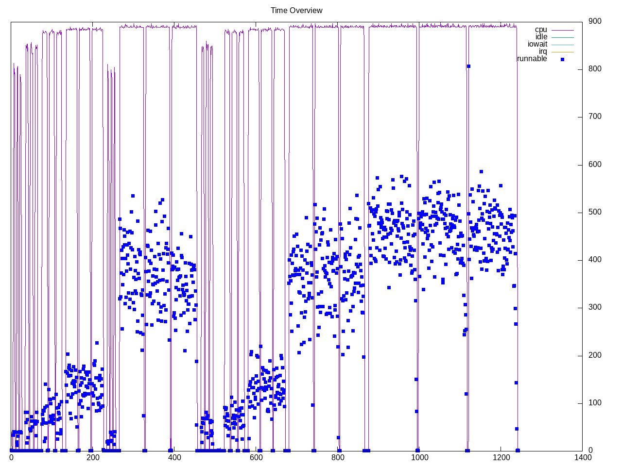Click the 300 tick label on y-axis
This screenshot has width=622, height=466.
click(595, 307)
